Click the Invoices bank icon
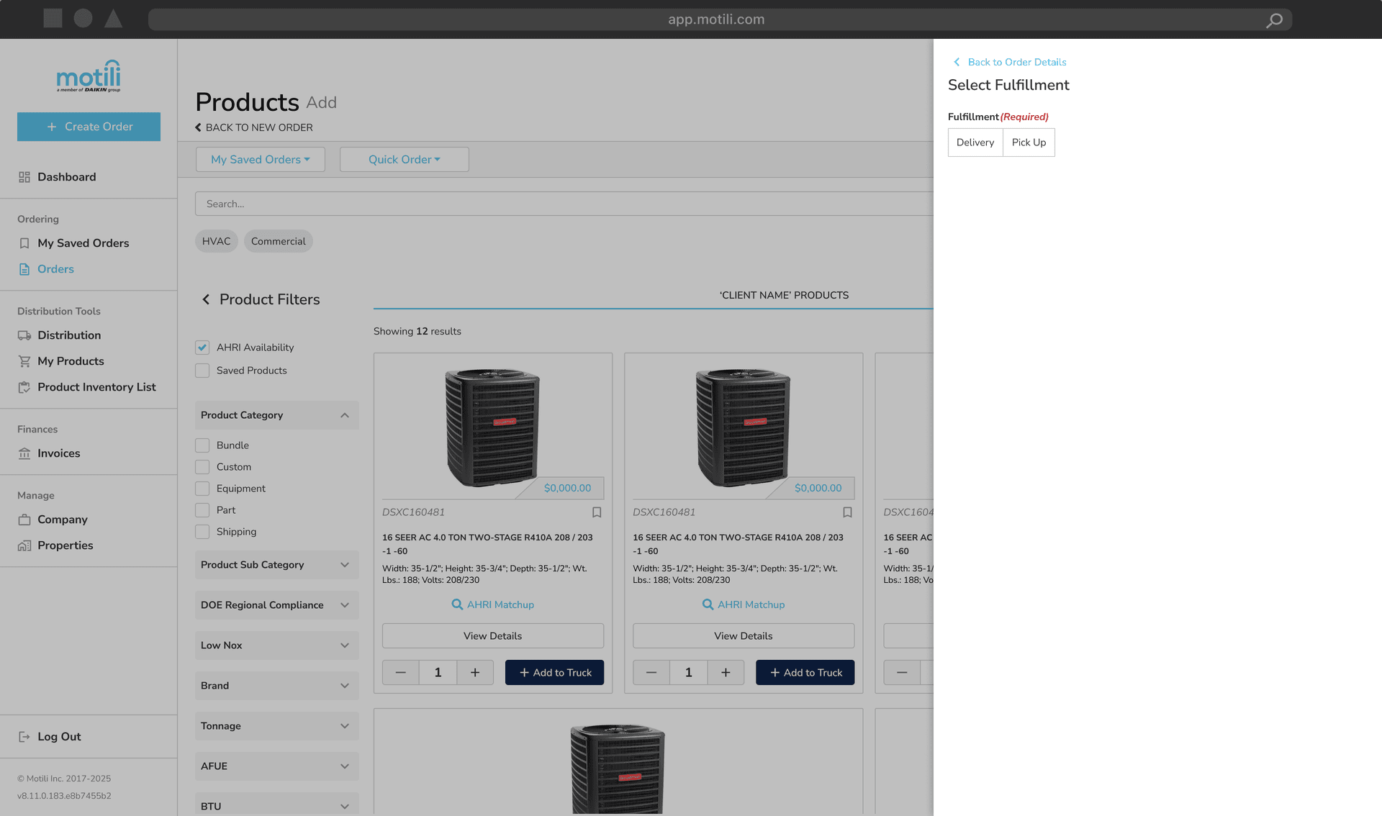The height and width of the screenshot is (816, 1382). pos(24,453)
